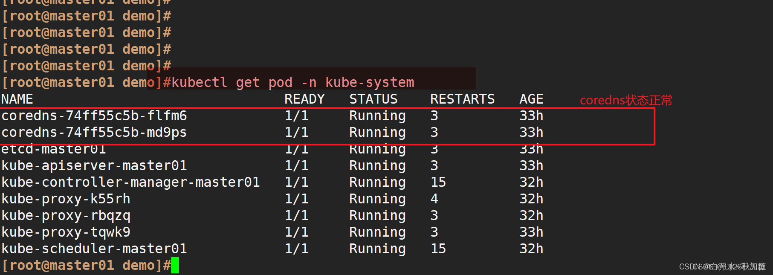Click pod name kube-proxy-rbqzq

[x=66, y=215]
